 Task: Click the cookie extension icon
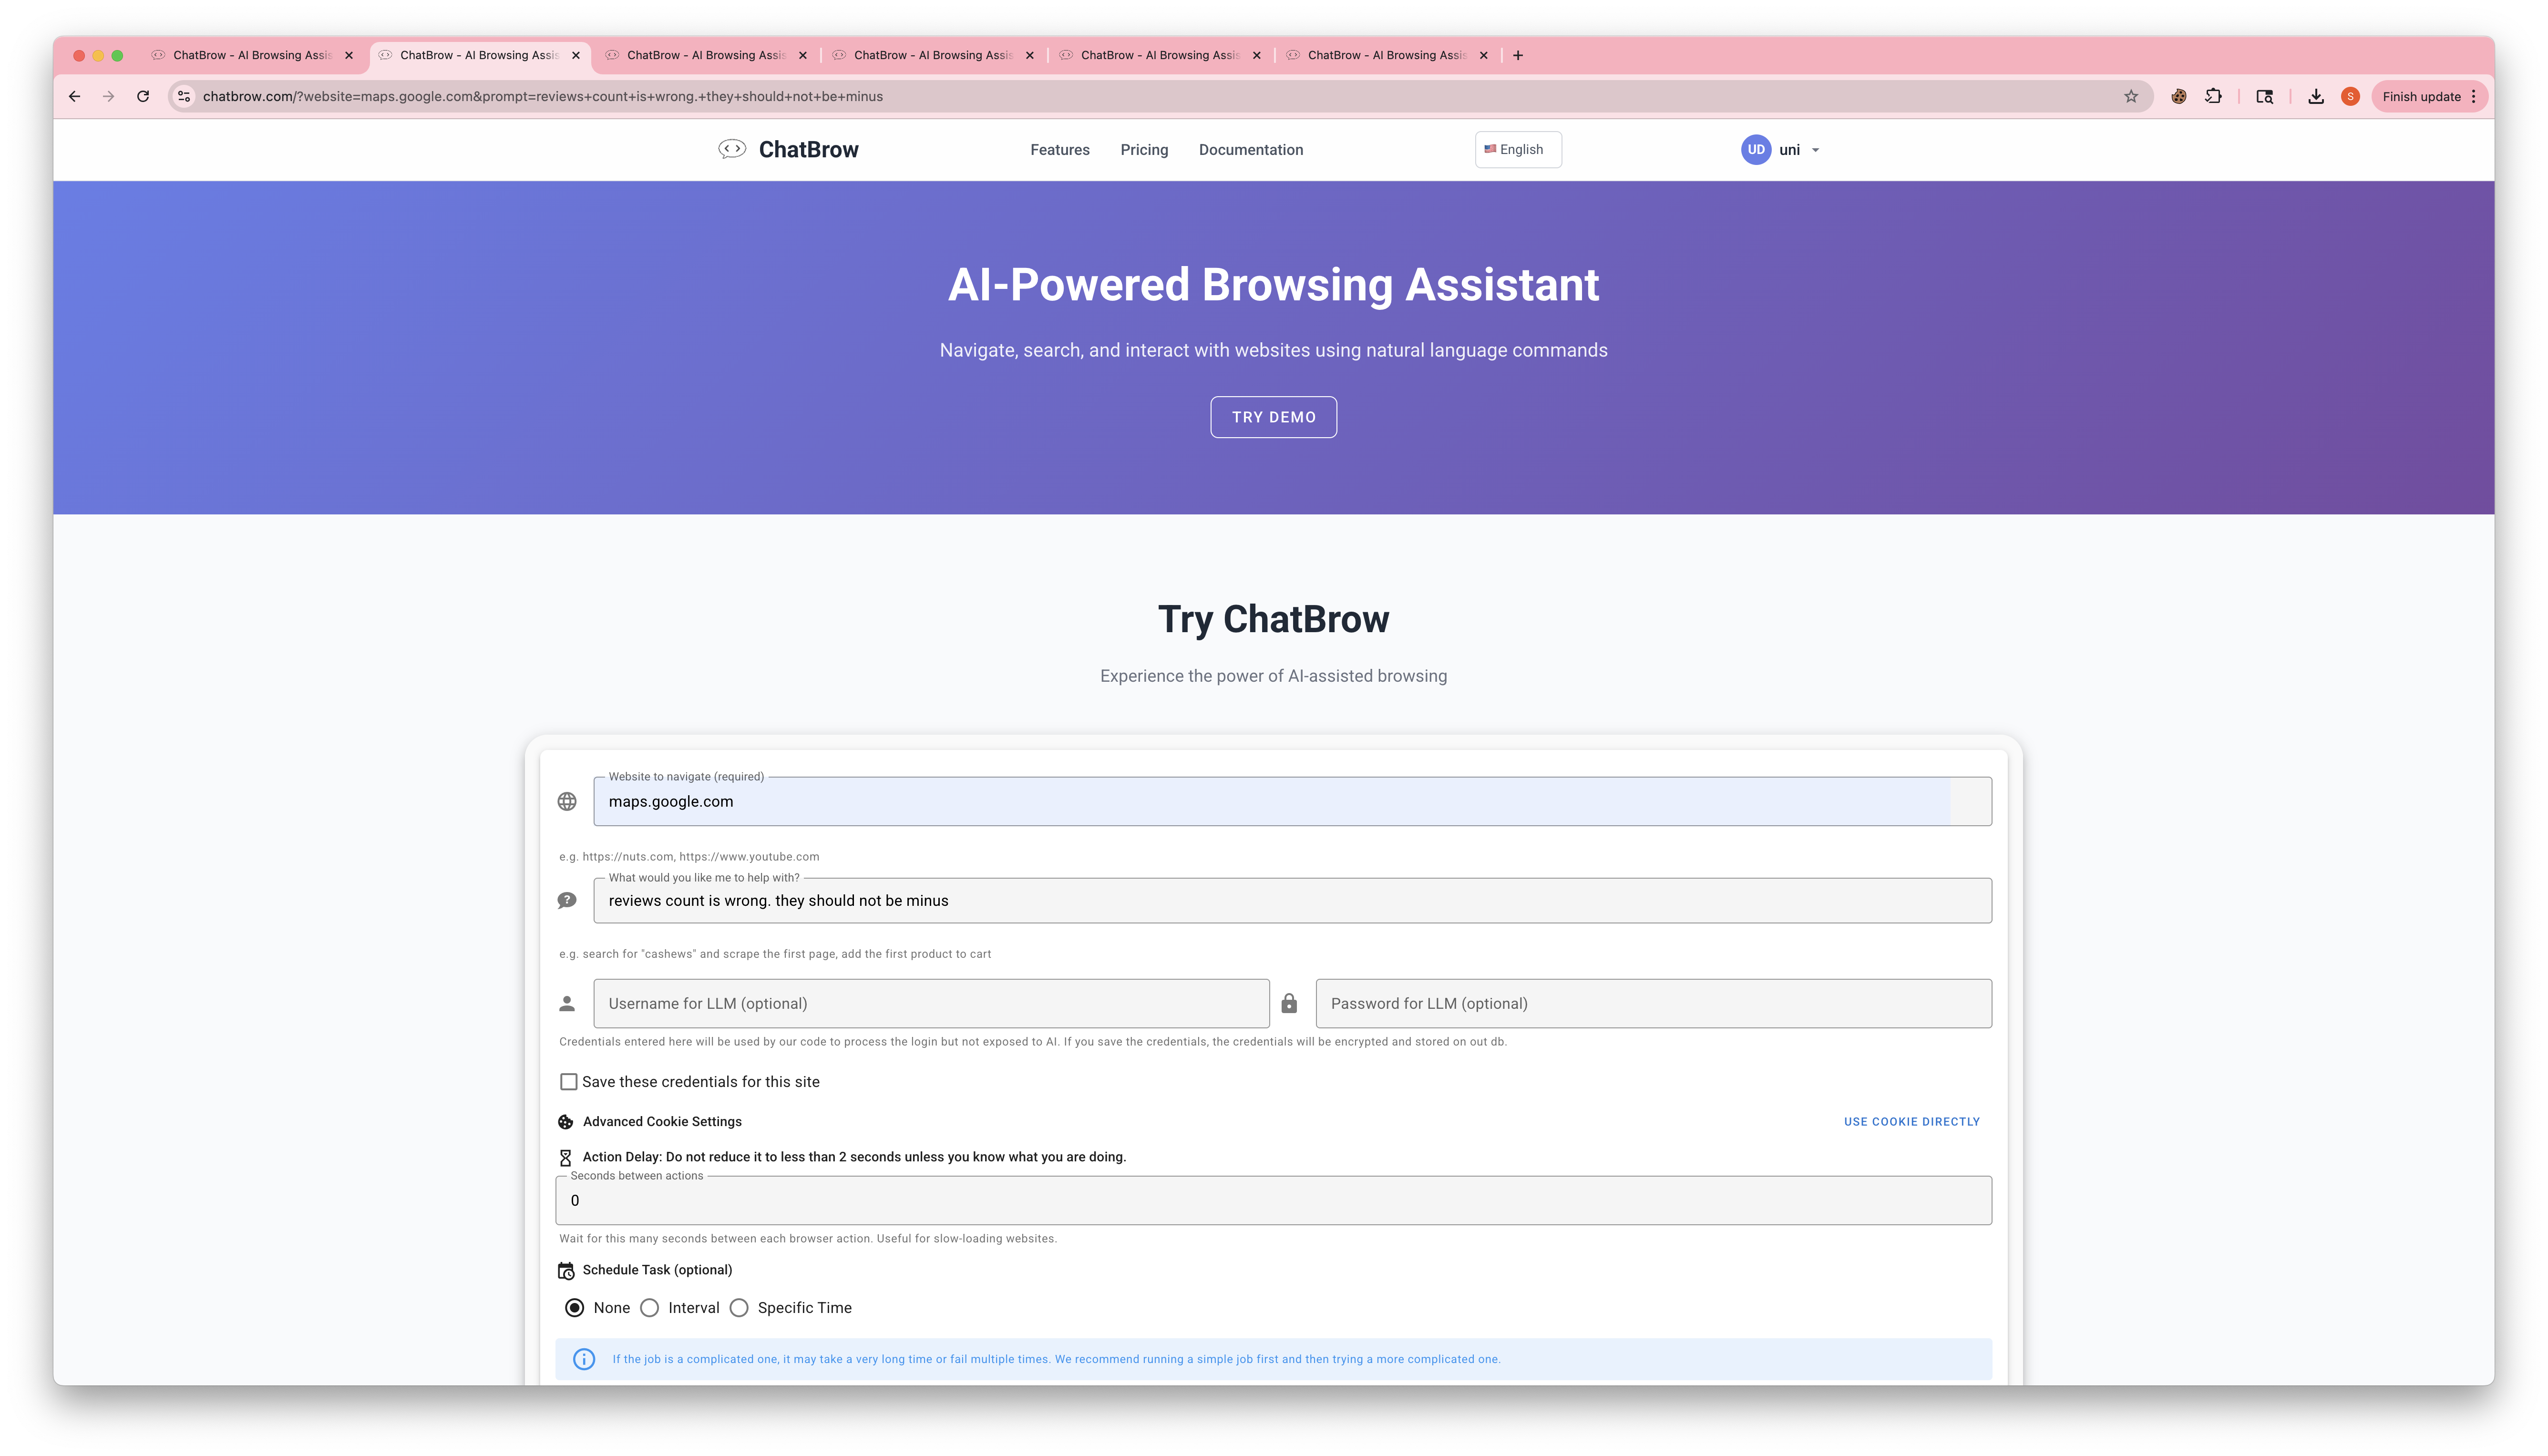pyautogui.click(x=2178, y=96)
